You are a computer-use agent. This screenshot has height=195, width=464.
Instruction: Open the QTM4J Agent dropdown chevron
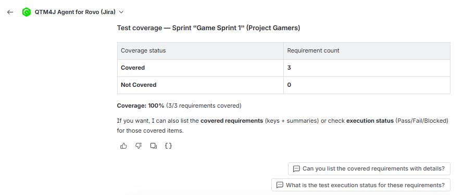tap(121, 12)
